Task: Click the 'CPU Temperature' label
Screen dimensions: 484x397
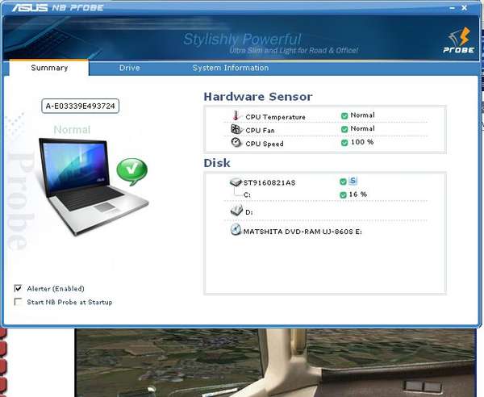Action: (x=275, y=117)
